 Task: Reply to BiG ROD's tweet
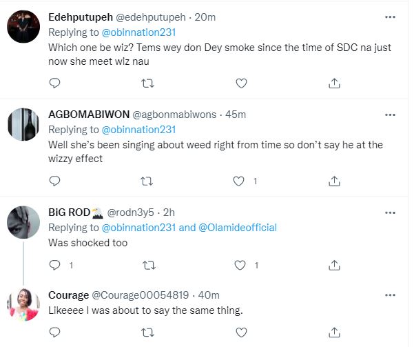point(56,264)
